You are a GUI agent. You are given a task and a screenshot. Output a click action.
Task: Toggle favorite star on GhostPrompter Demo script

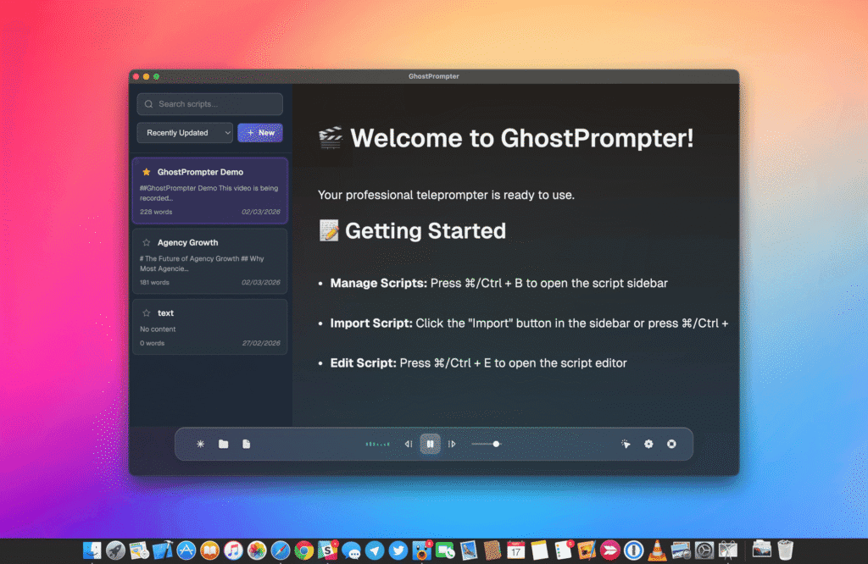(x=146, y=172)
